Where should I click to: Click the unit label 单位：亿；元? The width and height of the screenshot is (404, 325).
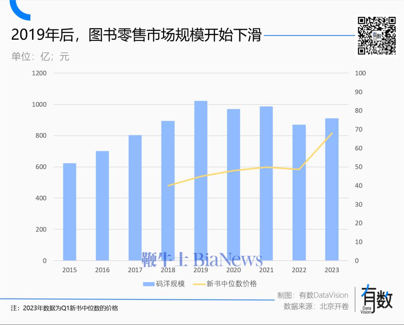coord(40,57)
